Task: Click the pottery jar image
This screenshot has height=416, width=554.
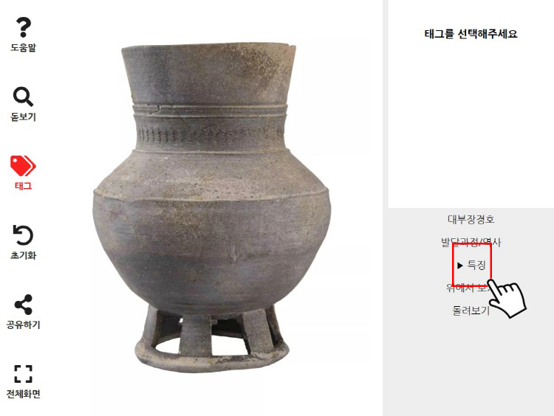Action: [212, 208]
